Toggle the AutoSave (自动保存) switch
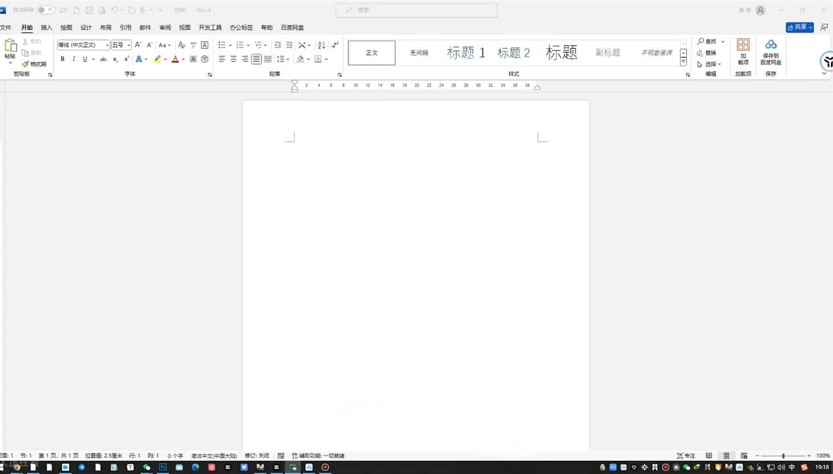 click(46, 10)
